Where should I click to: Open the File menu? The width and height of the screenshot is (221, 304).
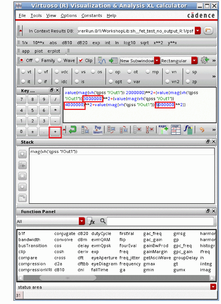point(22,15)
